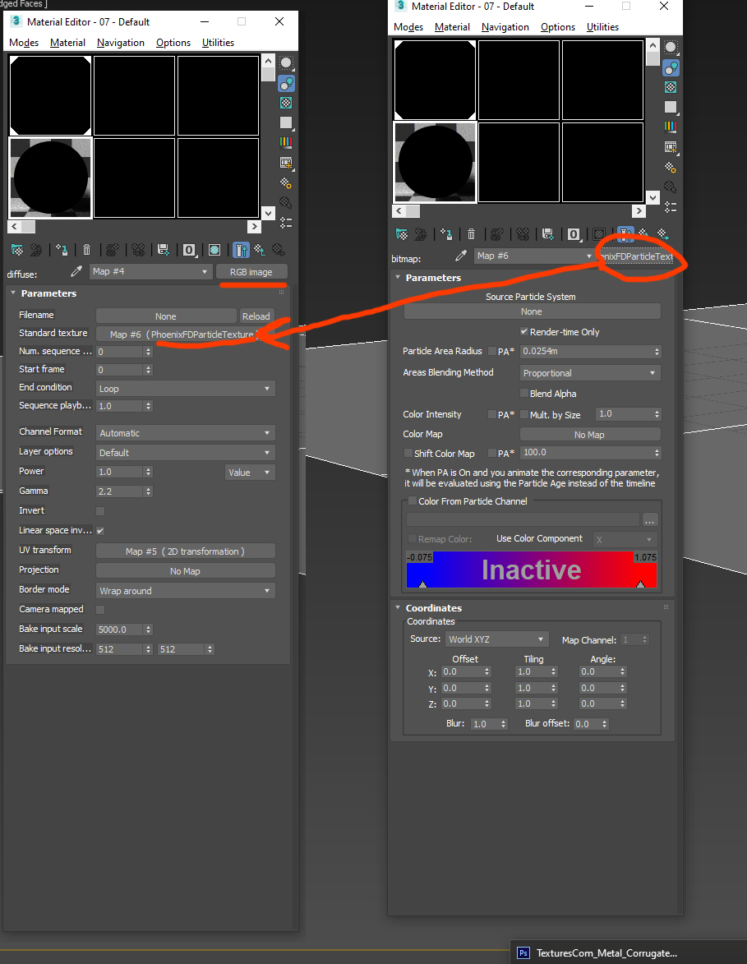Open Modes menu in right Material Editor
This screenshot has width=747, height=964.
[x=408, y=27]
